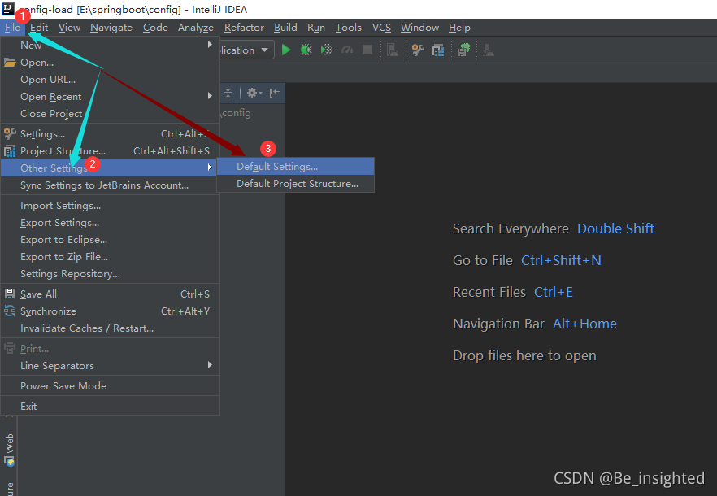Open the Navigate menu
This screenshot has height=496, width=717.
(x=111, y=28)
